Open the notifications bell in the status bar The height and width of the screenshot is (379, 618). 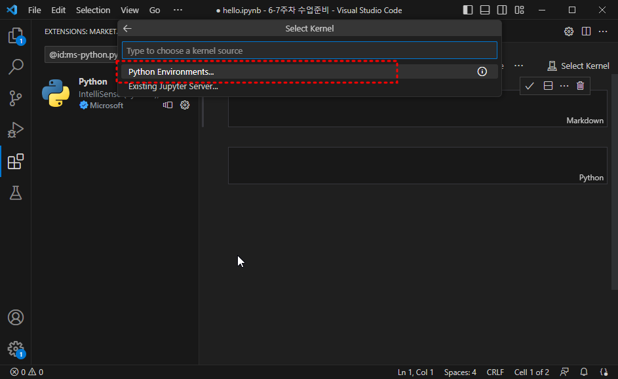[x=583, y=372]
